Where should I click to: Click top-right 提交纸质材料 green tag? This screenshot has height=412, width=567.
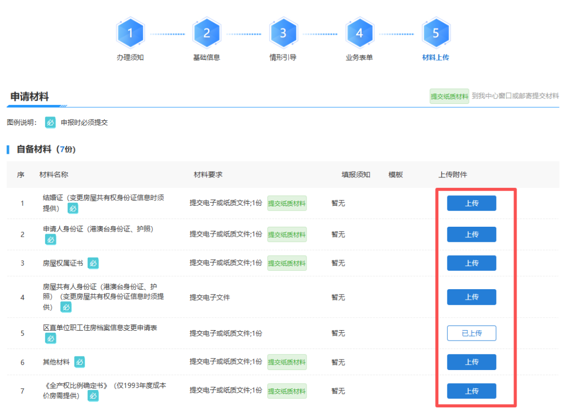pyautogui.click(x=449, y=97)
